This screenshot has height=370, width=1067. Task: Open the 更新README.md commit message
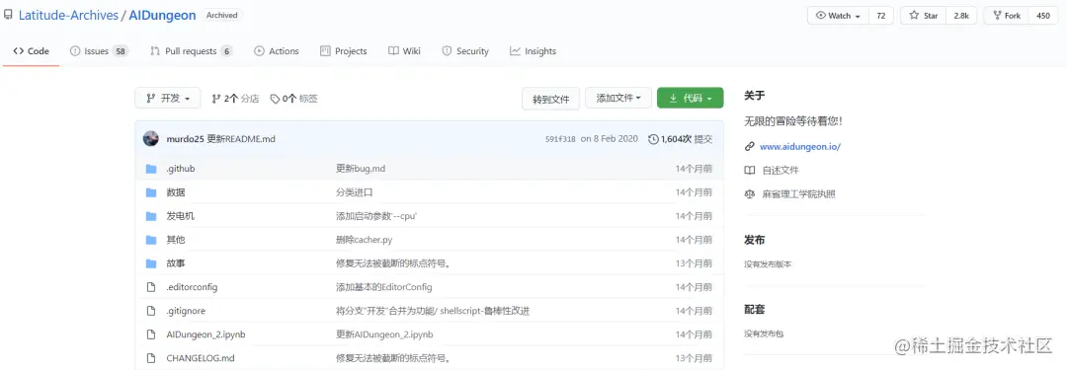[241, 139]
